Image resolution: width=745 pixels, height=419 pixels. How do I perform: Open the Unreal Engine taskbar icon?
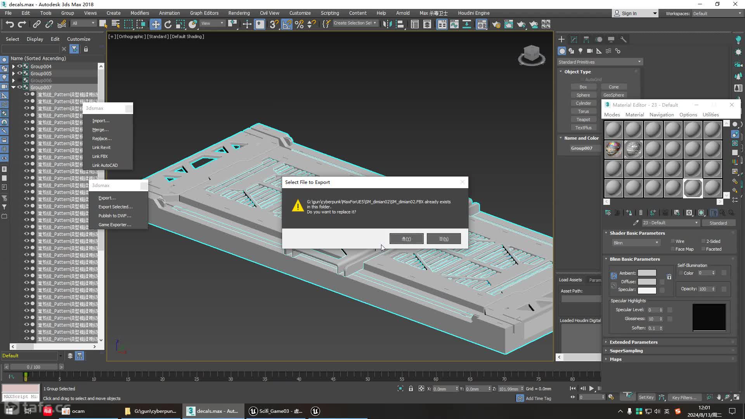315,411
